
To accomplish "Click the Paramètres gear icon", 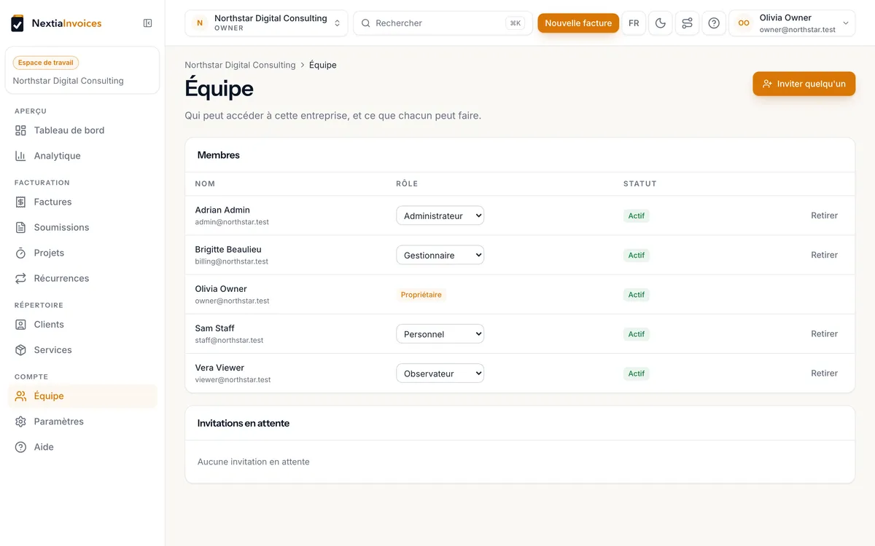I will click(20, 422).
